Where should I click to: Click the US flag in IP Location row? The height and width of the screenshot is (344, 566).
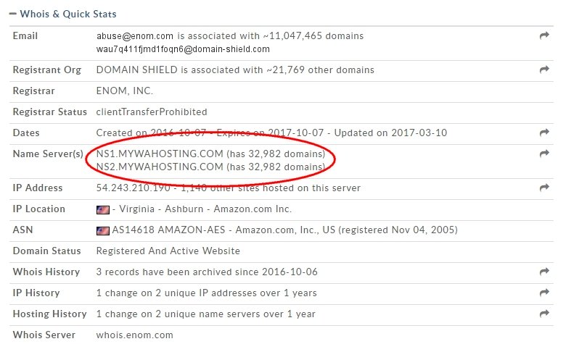[x=103, y=209]
